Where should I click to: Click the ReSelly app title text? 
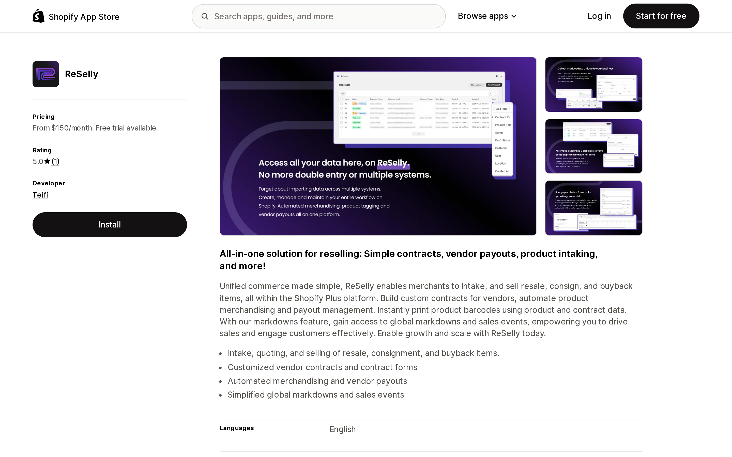click(81, 74)
